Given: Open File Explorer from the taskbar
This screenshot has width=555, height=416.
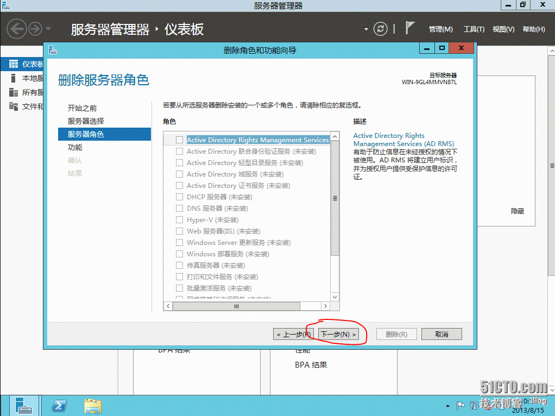Looking at the screenshot, I should click(93, 406).
